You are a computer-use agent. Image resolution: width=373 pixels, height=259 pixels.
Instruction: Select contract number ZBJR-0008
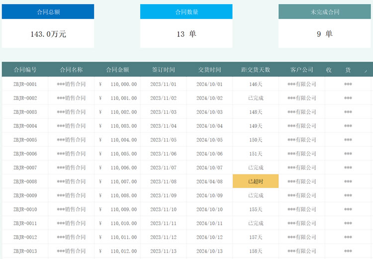[x=25, y=181]
